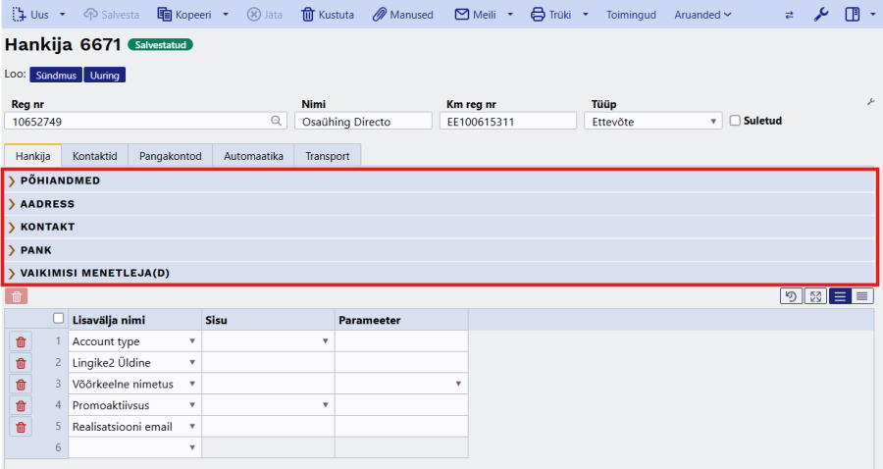Click the Trüki printer button
This screenshot has height=469, width=883.
[x=550, y=15]
